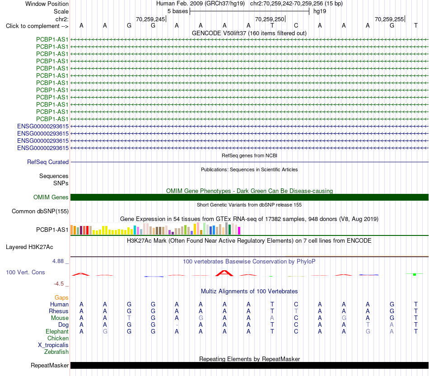Open the OMIM Genes track label
429x376 pixels.
[x=51, y=197]
